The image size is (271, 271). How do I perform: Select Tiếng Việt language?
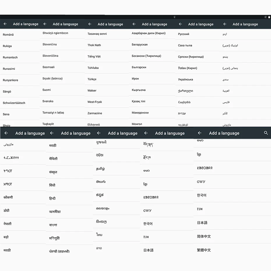click(x=94, y=56)
